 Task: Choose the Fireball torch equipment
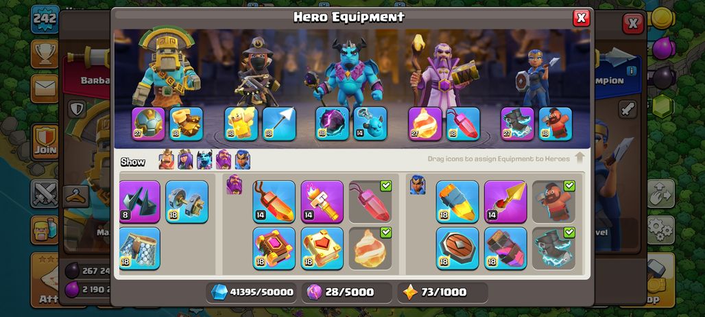pyautogui.click(x=322, y=202)
